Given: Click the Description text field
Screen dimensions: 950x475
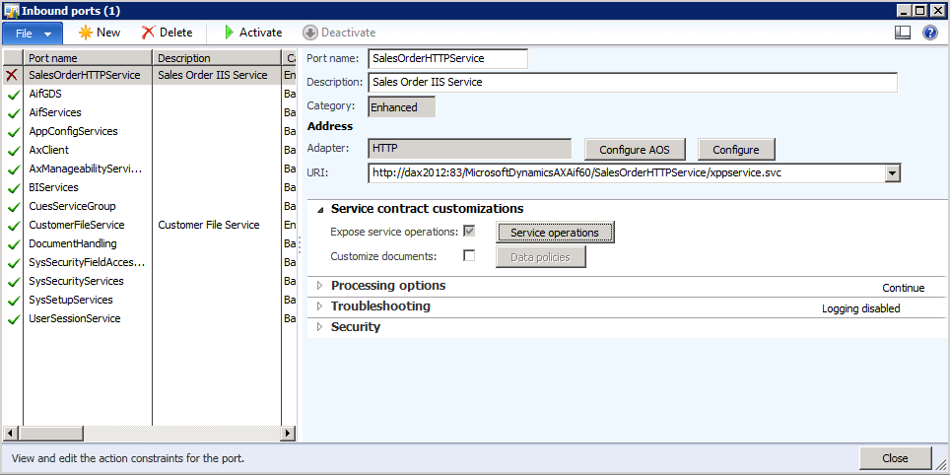Looking at the screenshot, I should pos(632,83).
